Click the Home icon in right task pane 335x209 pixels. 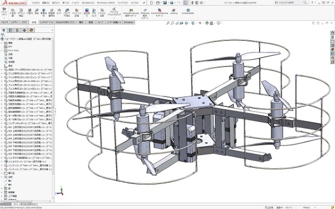coord(332,33)
